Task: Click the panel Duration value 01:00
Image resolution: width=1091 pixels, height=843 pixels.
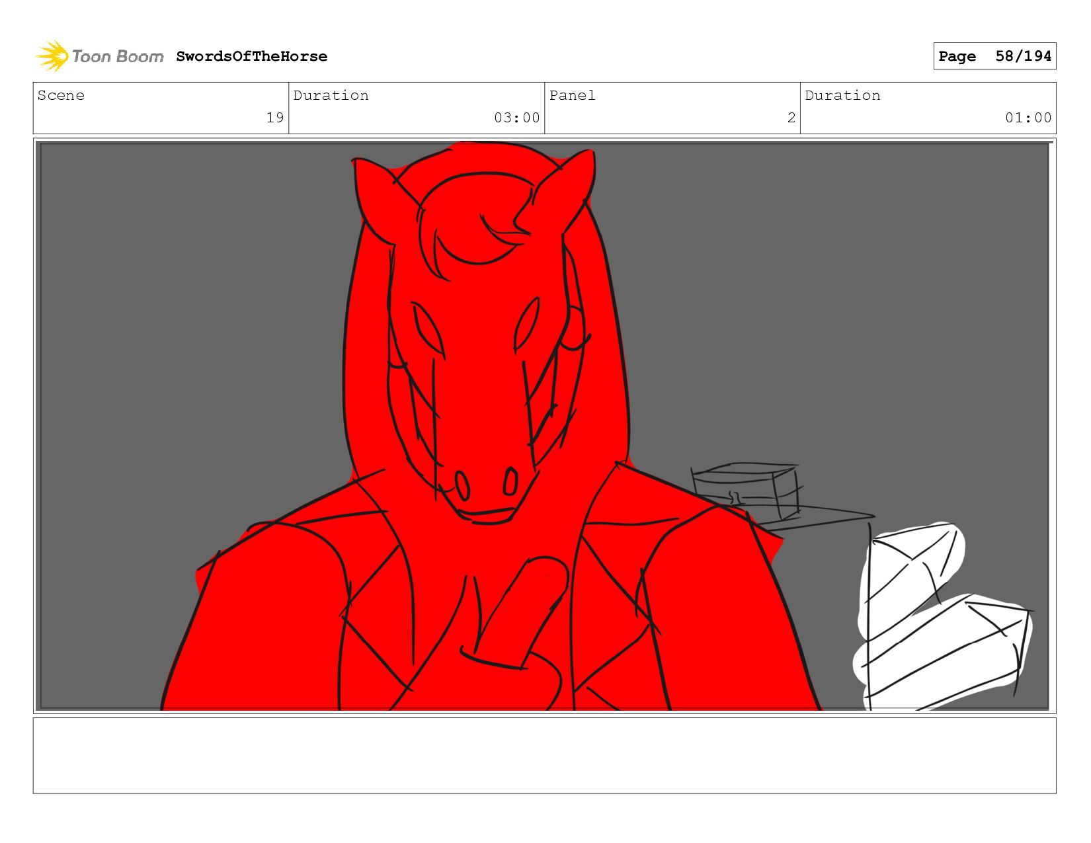Action: [x=1028, y=118]
